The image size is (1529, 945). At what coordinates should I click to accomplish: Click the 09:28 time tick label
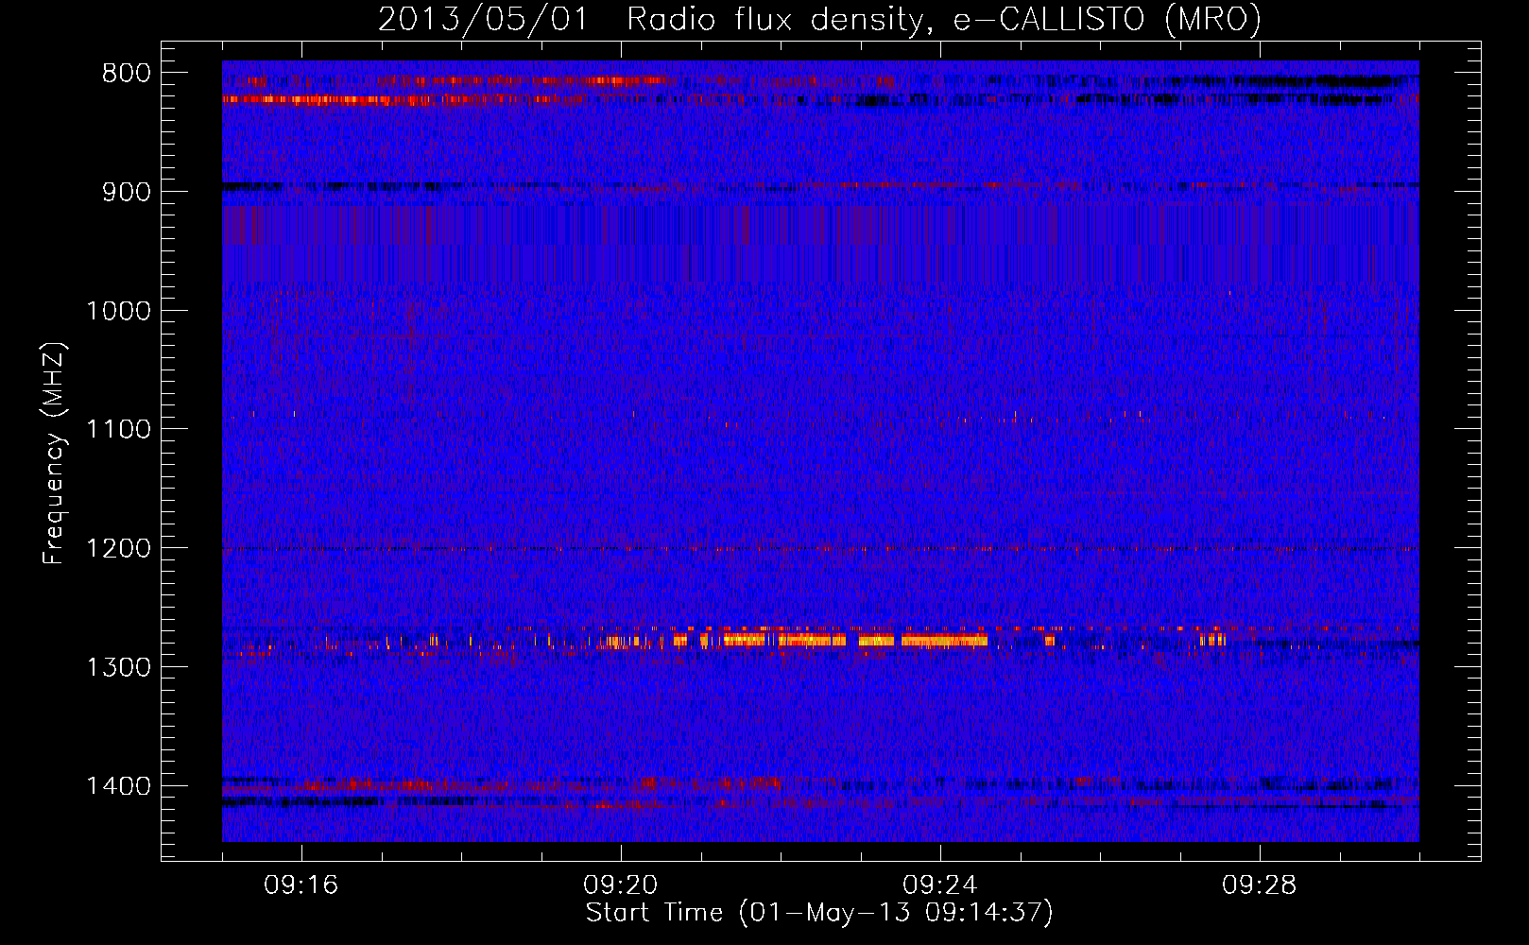point(1260,885)
